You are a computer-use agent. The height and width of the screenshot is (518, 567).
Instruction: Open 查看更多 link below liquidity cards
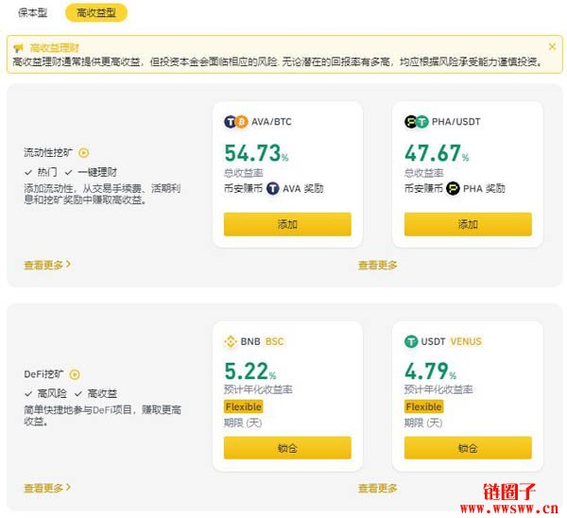377,266
